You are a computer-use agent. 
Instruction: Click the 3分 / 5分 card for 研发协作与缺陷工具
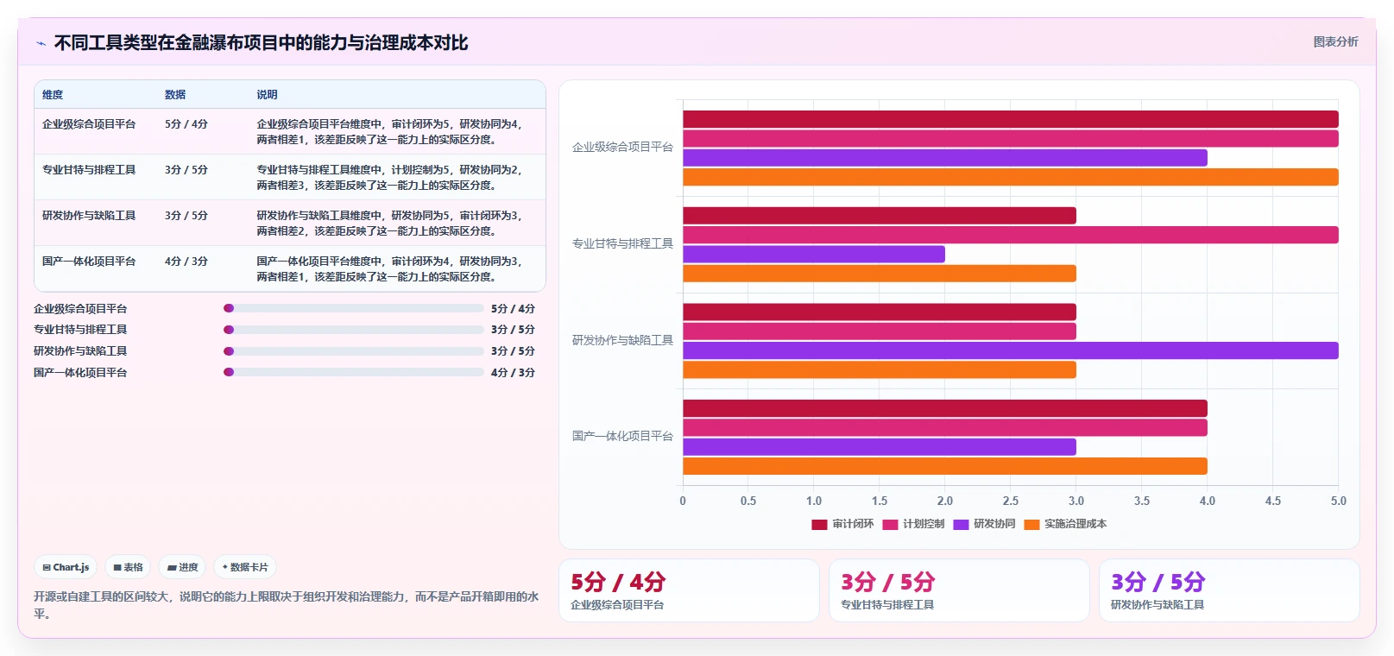[x=1229, y=590]
